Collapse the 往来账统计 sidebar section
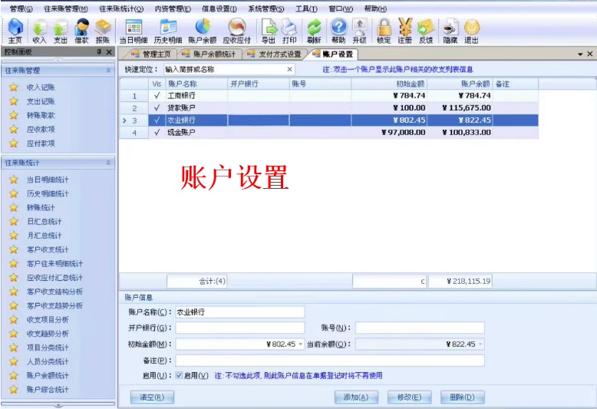The height and width of the screenshot is (409, 597). click(x=108, y=163)
